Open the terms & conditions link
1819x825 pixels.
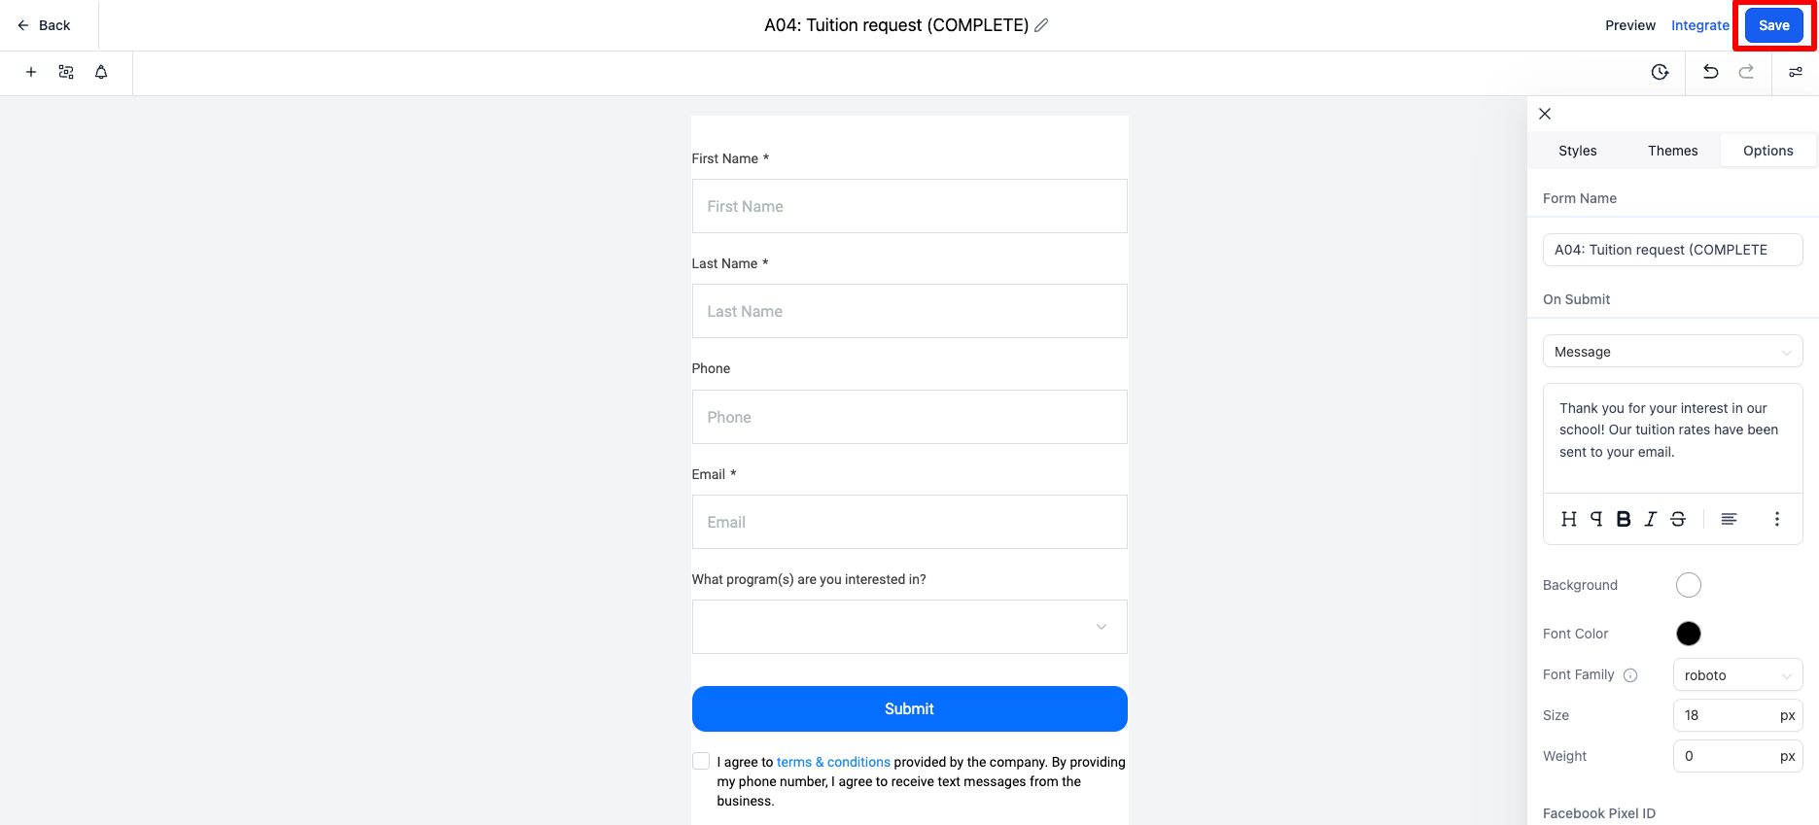point(833,762)
